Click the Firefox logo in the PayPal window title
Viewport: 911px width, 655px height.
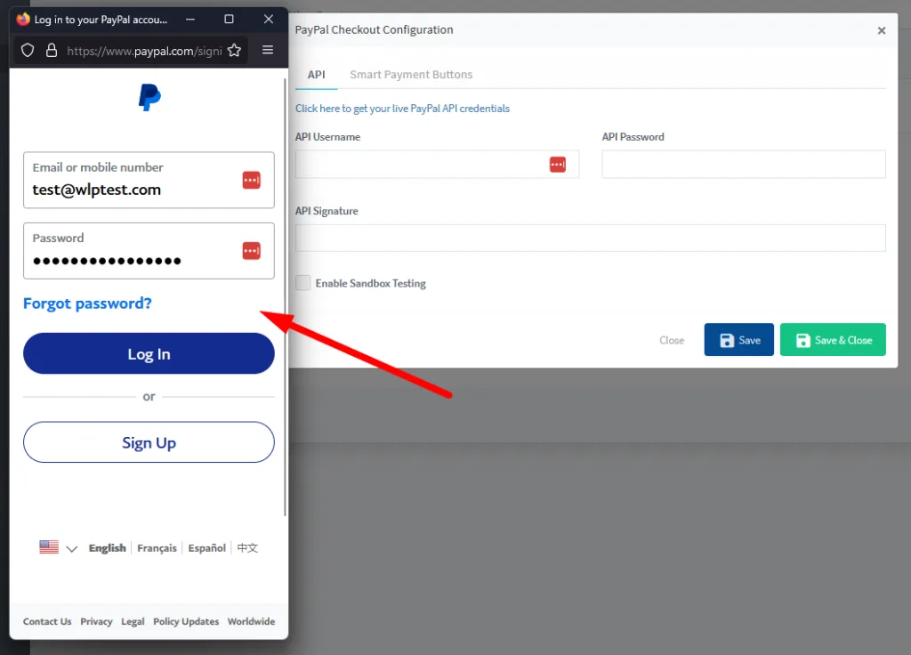(x=23, y=20)
